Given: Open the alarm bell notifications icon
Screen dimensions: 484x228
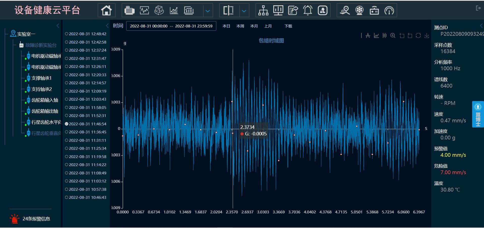Looking at the screenshot, I should [308, 11].
